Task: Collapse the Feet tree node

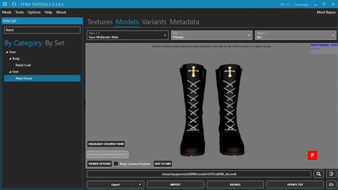Action: tap(10, 72)
